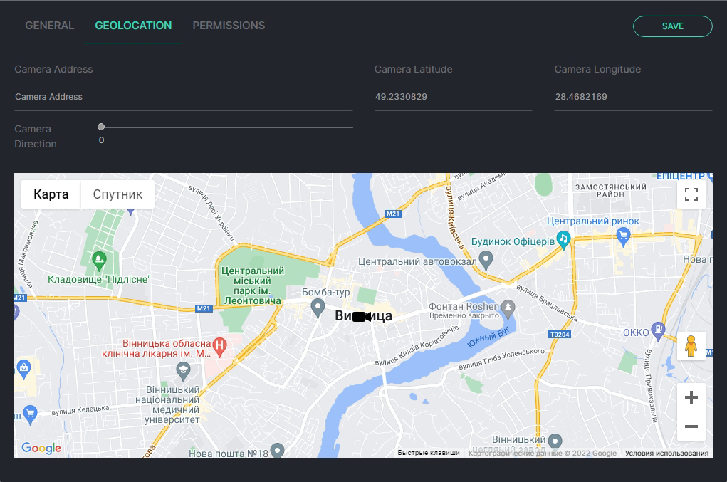Select the Вінницький цегляний завод map pin
This screenshot has height=482, width=727.
click(x=555, y=441)
